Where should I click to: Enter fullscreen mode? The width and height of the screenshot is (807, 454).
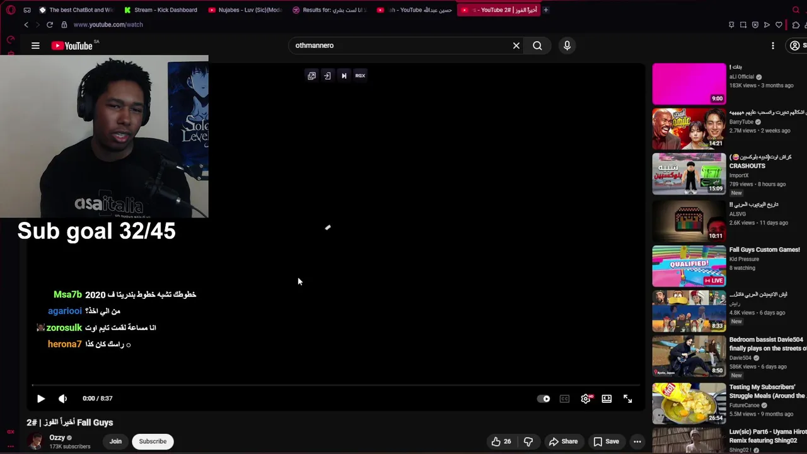click(x=628, y=399)
